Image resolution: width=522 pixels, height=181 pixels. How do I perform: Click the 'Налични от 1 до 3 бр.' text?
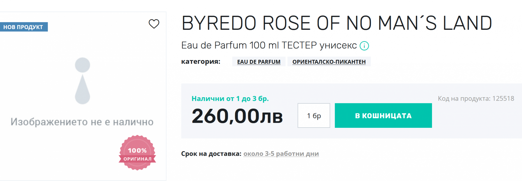point(230,99)
